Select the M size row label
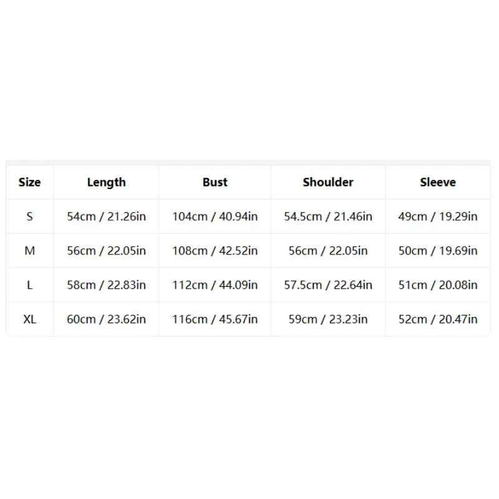 click(x=29, y=251)
